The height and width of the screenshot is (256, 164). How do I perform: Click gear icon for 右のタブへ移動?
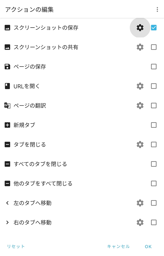[140, 222]
